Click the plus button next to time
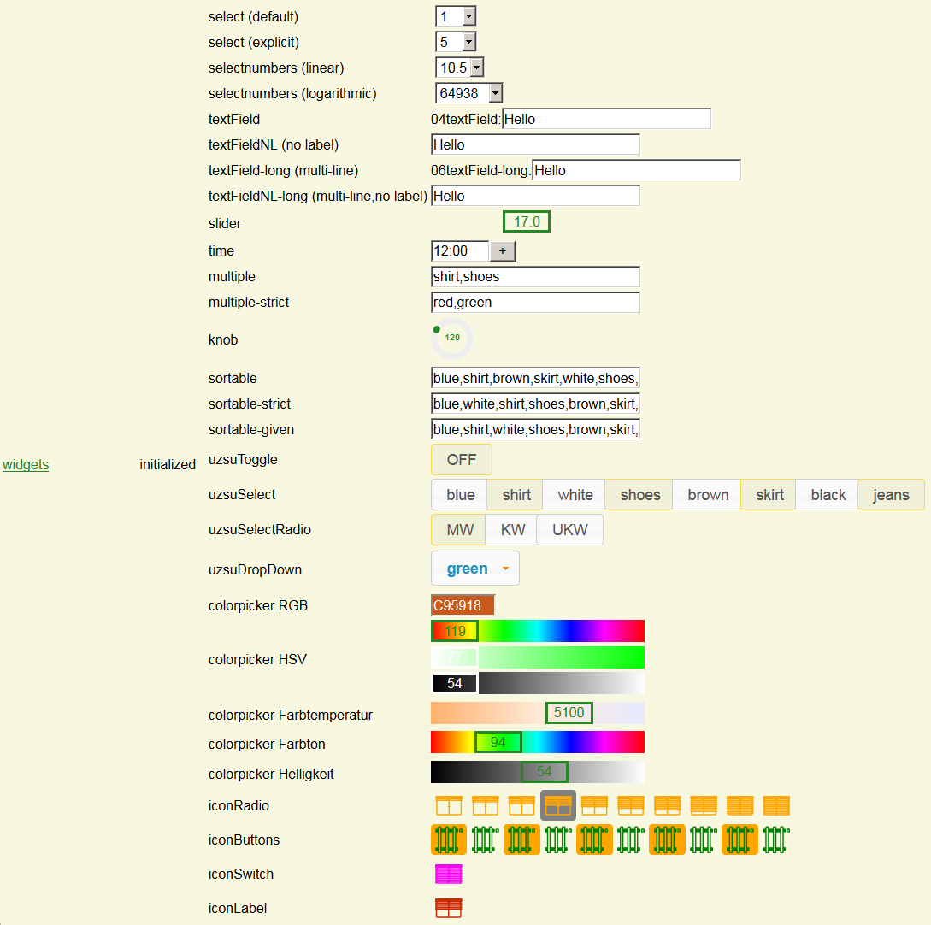Screen dimensions: 931x925 (x=503, y=251)
